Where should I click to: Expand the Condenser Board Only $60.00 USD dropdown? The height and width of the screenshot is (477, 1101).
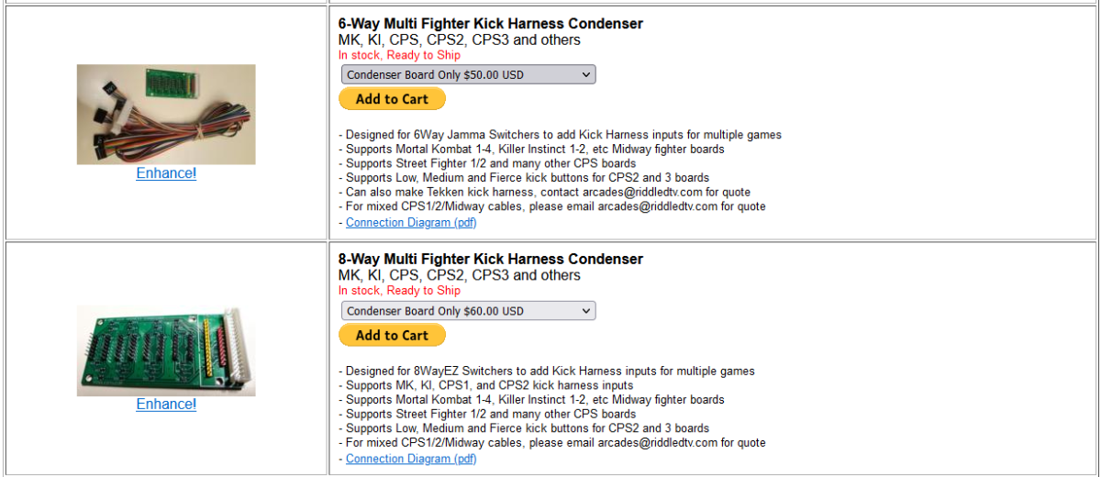click(x=468, y=311)
